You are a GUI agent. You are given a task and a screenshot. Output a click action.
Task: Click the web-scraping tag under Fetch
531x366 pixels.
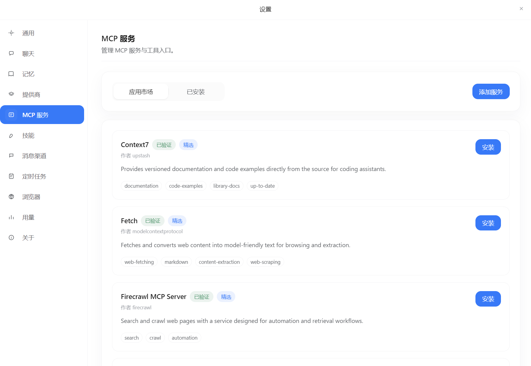265,262
